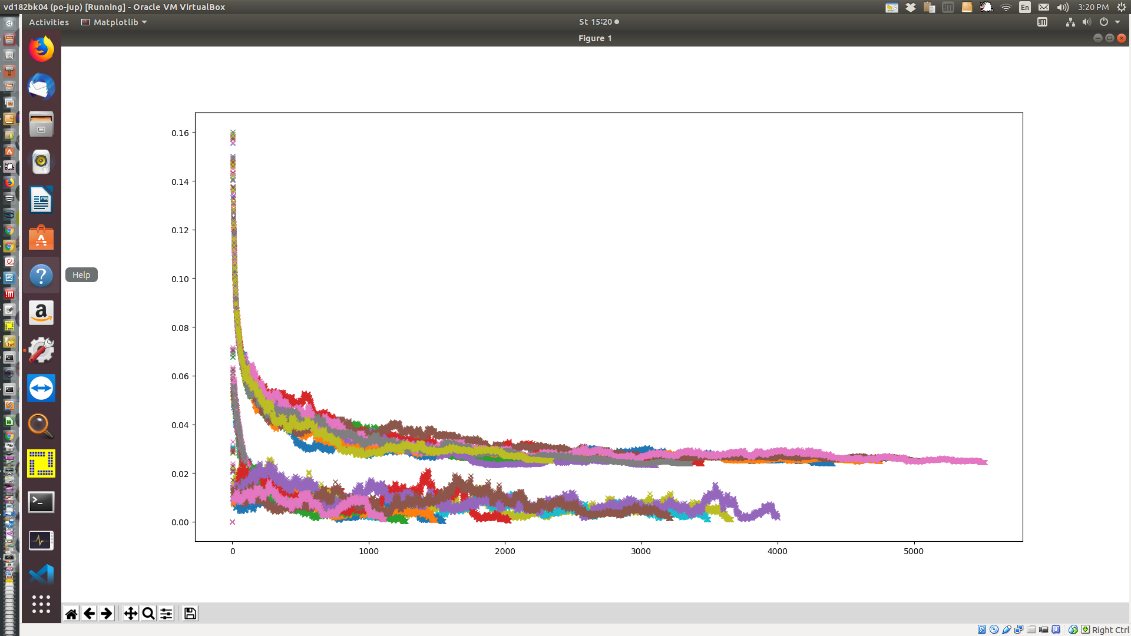Maximize the Figure 1 window
This screenshot has width=1131, height=636.
pyautogui.click(x=1109, y=38)
